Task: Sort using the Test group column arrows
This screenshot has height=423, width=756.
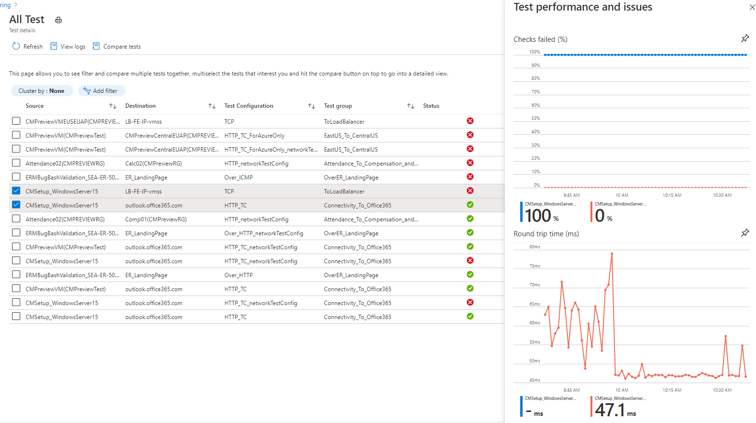Action: coord(410,106)
